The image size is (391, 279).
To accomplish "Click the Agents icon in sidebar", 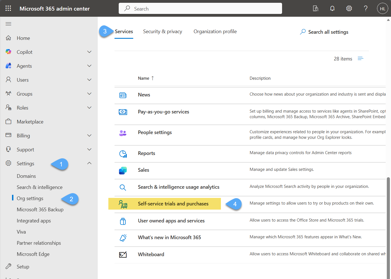I will tap(9, 66).
